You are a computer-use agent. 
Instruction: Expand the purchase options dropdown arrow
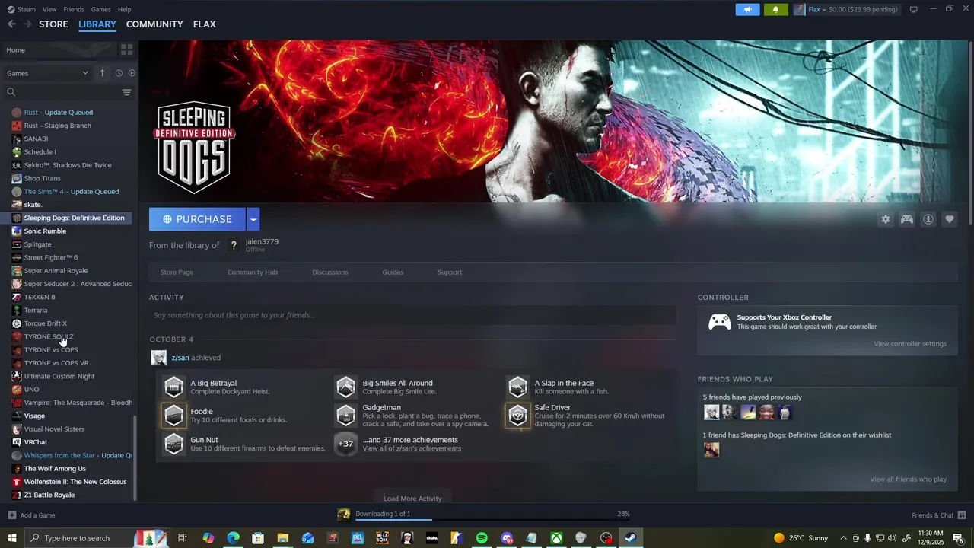(x=253, y=219)
